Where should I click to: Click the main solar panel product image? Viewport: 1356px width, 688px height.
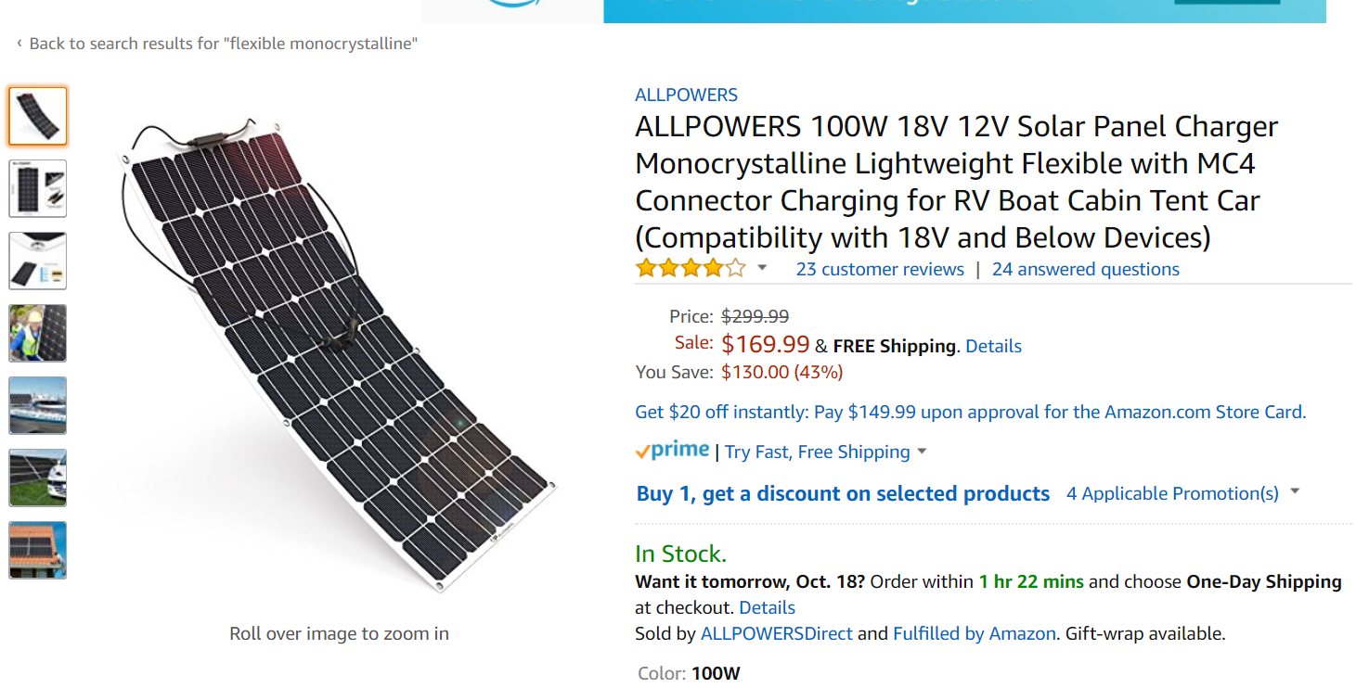[339, 352]
